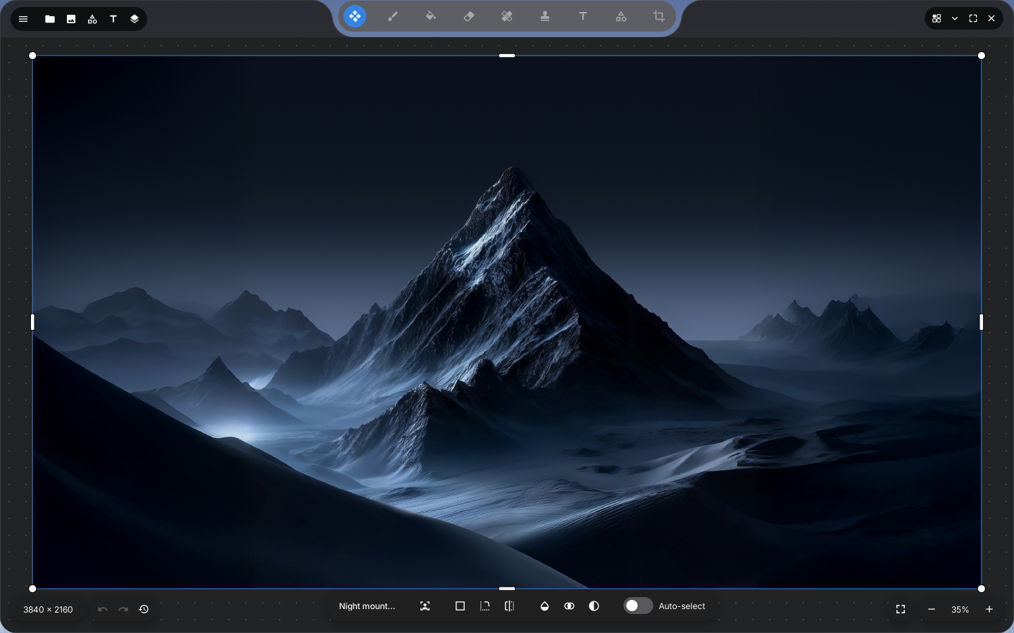Viewport: 1014px width, 633px height.
Task: Select the Text tool in center toolbar
Action: tap(583, 16)
